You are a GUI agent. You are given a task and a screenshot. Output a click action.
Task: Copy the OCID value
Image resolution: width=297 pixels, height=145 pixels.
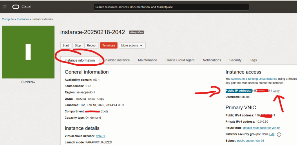(101, 99)
